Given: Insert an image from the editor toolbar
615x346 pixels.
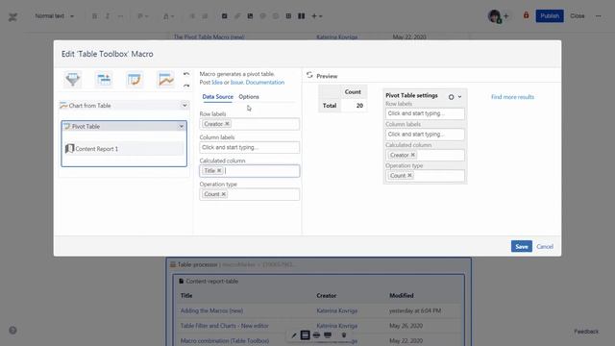Looking at the screenshot, I should 250,16.
